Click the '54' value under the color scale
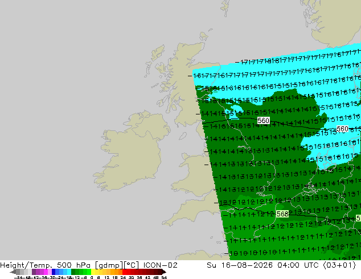 (x=164, y=277)
